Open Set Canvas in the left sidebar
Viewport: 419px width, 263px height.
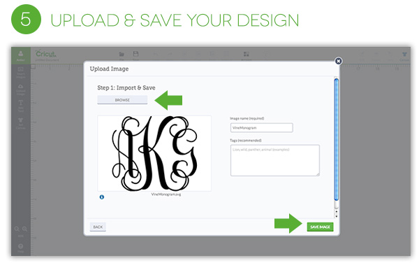pyautogui.click(x=20, y=123)
